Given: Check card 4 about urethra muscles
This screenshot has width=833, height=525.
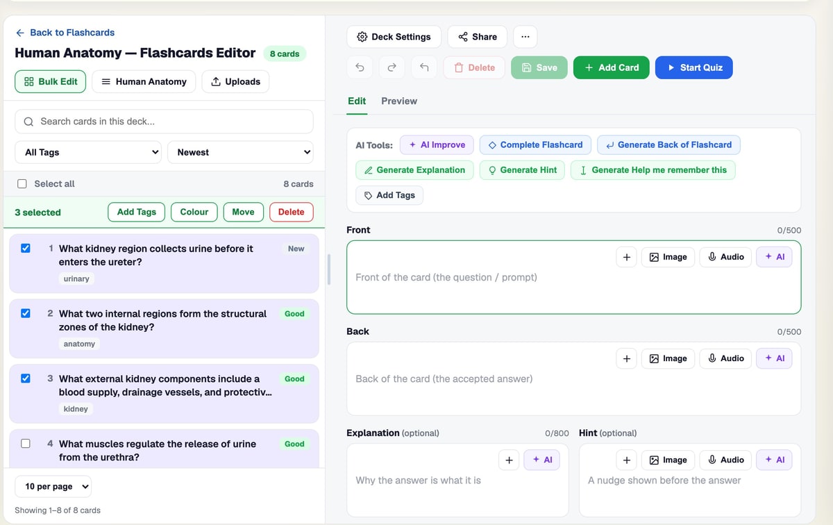Looking at the screenshot, I should [x=26, y=443].
